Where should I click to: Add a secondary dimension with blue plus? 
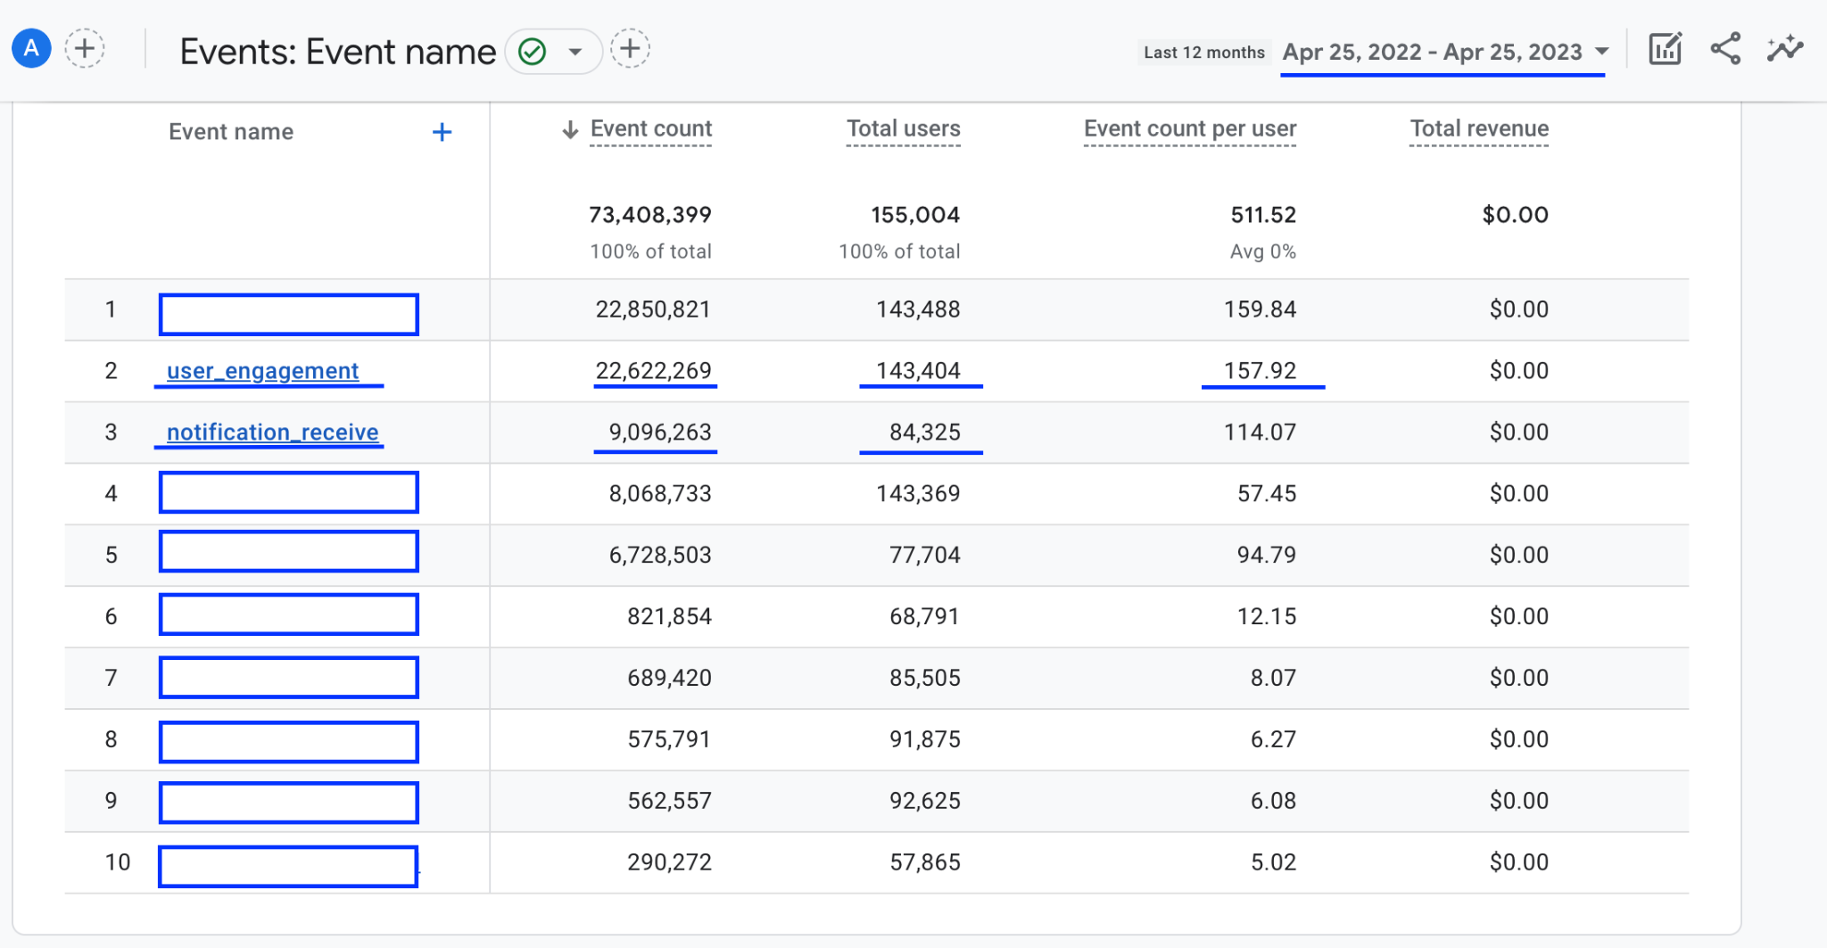[442, 133]
